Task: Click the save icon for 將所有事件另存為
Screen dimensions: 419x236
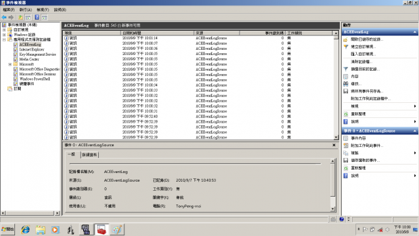Action: click(346, 91)
